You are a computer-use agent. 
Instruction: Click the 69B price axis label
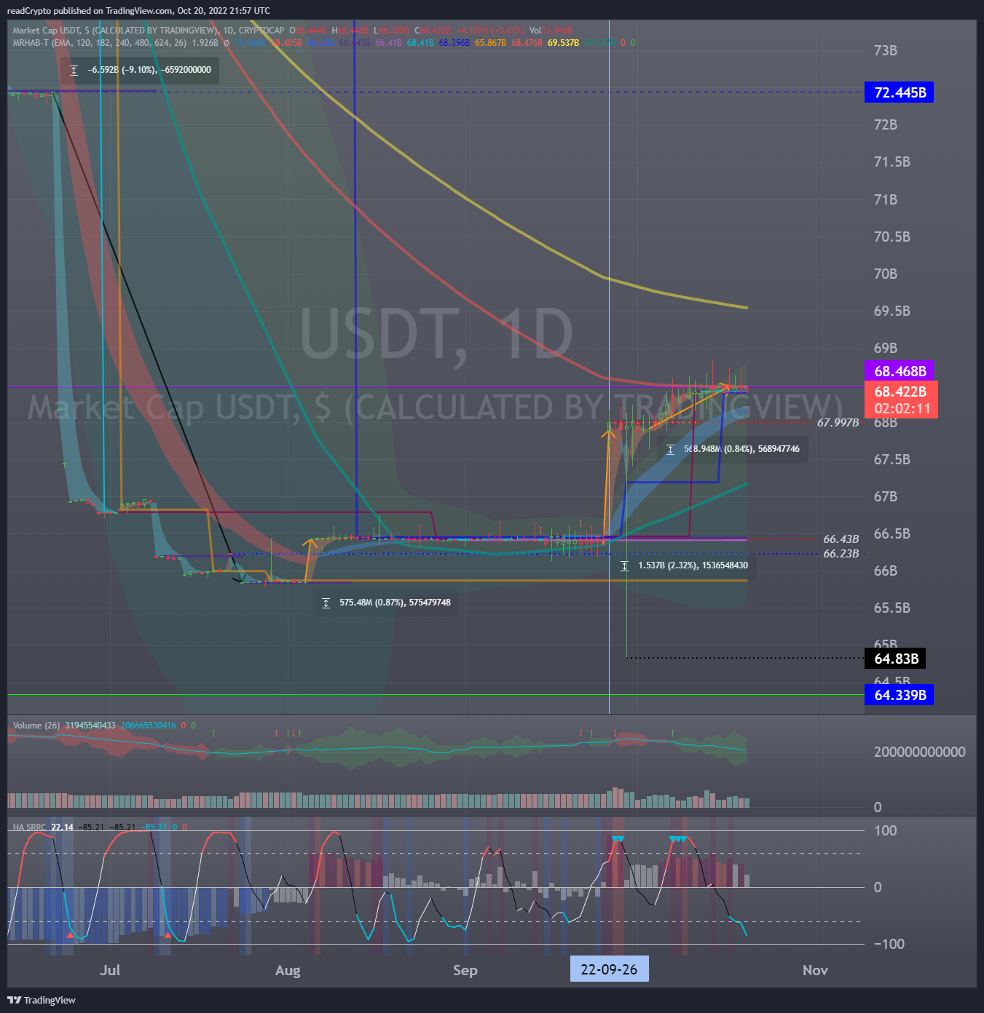coord(886,348)
